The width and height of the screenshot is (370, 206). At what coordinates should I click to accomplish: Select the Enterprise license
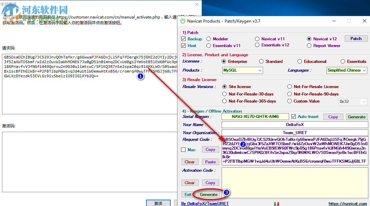(x=224, y=61)
